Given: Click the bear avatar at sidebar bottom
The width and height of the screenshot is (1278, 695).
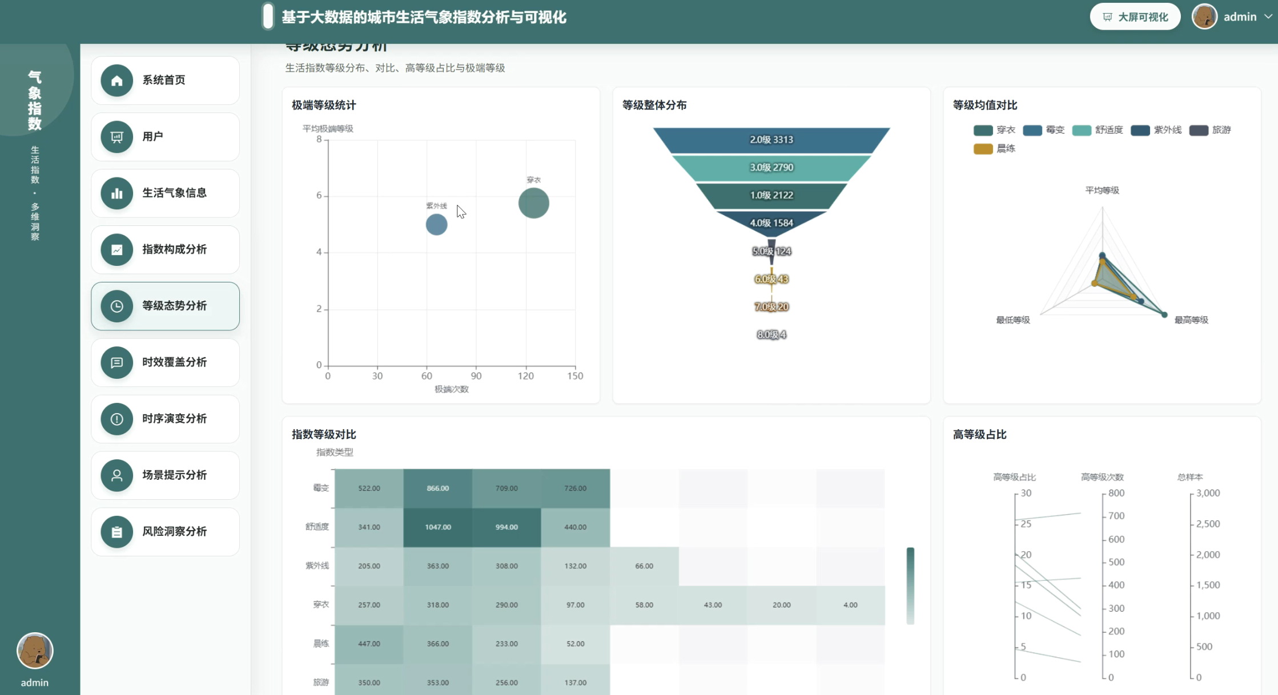Looking at the screenshot, I should pos(35,650).
